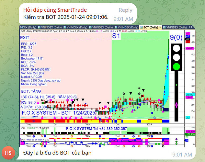
Task: Close the BOT (Daily) tab
Action: (x=160, y=27)
